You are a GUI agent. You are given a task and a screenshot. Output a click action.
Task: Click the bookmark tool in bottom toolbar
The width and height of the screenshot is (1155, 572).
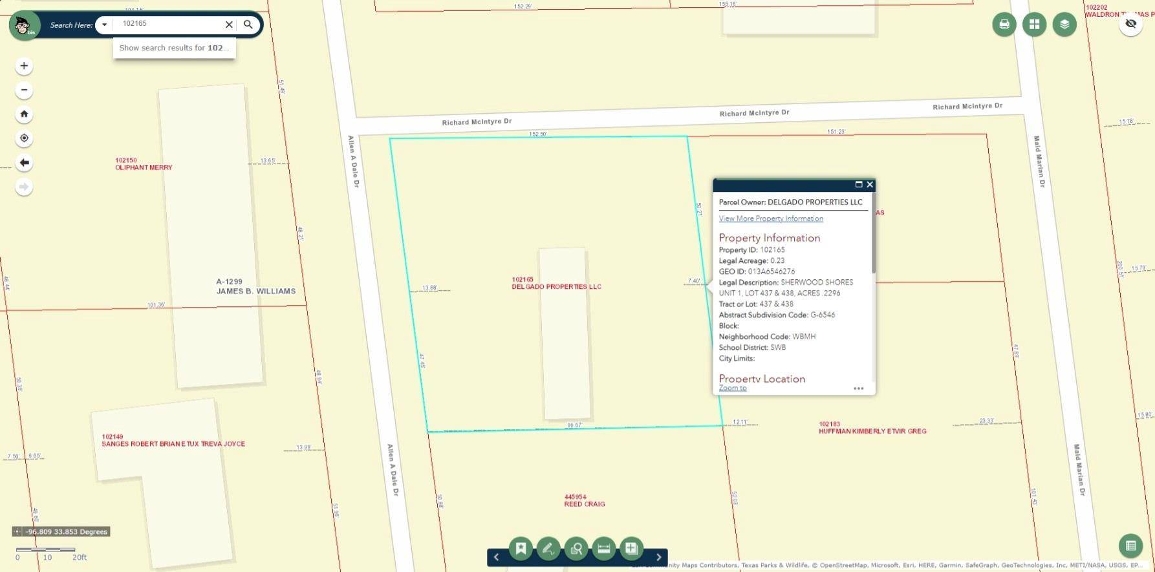point(521,549)
